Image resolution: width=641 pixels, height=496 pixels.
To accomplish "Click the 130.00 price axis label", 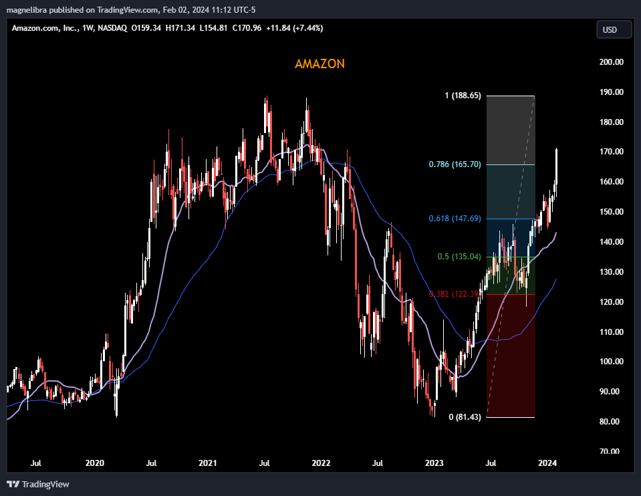I will click(611, 271).
